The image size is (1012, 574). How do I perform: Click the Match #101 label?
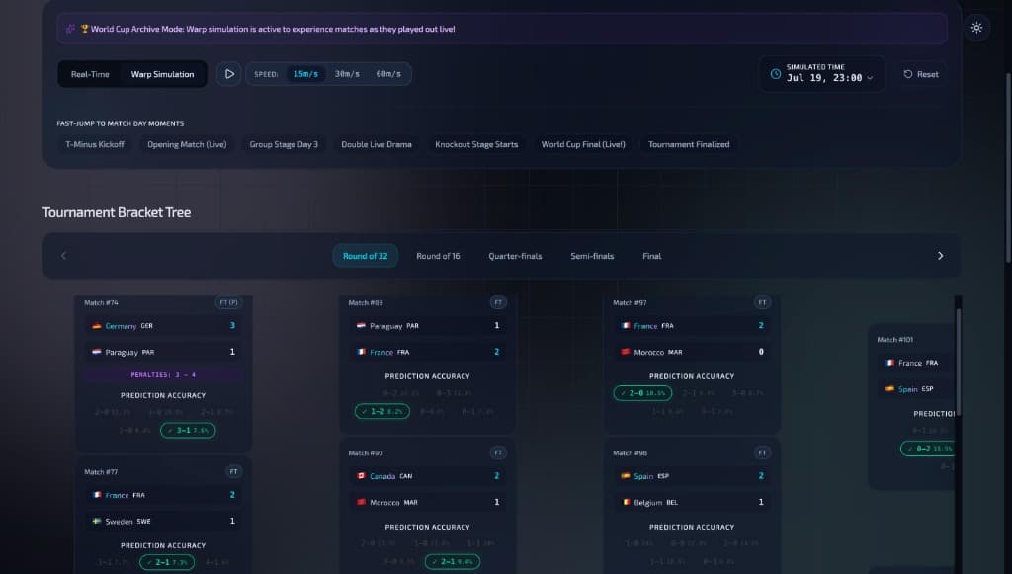pyautogui.click(x=894, y=339)
